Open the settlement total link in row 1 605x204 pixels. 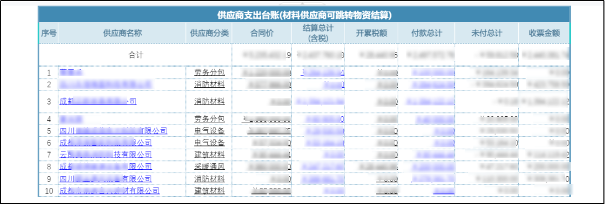coord(323,72)
